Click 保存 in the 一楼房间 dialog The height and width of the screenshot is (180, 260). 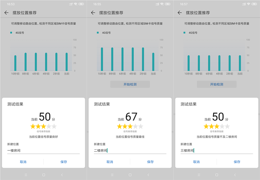pyautogui.click(x=64, y=162)
